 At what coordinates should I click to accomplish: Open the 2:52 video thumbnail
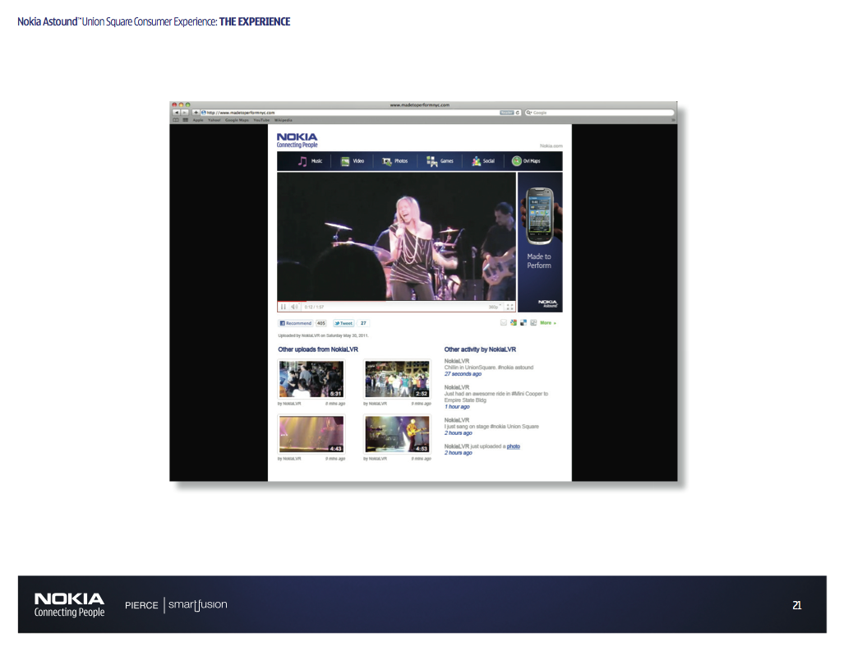[397, 379]
